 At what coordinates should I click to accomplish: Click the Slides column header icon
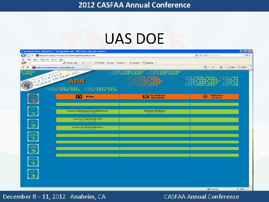[x=79, y=97]
